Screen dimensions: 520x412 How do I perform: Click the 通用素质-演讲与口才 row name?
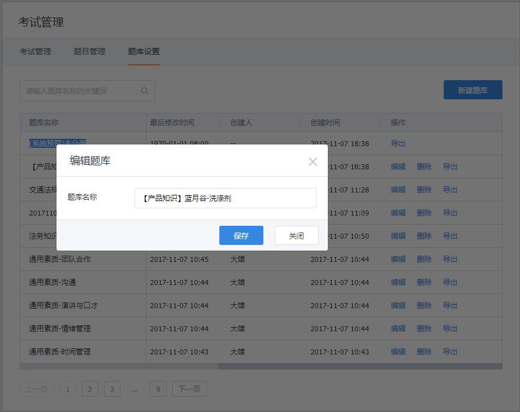pyautogui.click(x=63, y=305)
